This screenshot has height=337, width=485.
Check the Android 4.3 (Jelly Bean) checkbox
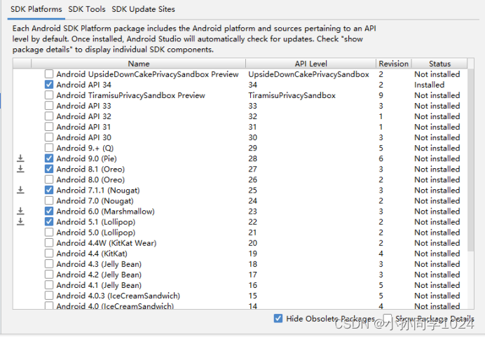tap(49, 263)
